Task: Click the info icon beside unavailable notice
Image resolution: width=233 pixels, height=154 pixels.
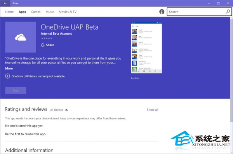Action: (x=7, y=76)
